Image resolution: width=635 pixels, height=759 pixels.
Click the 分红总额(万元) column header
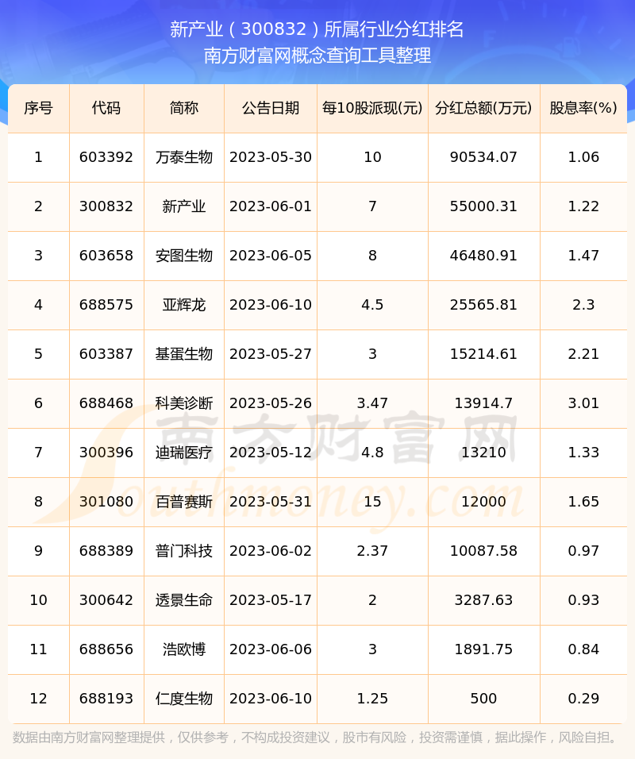483,109
